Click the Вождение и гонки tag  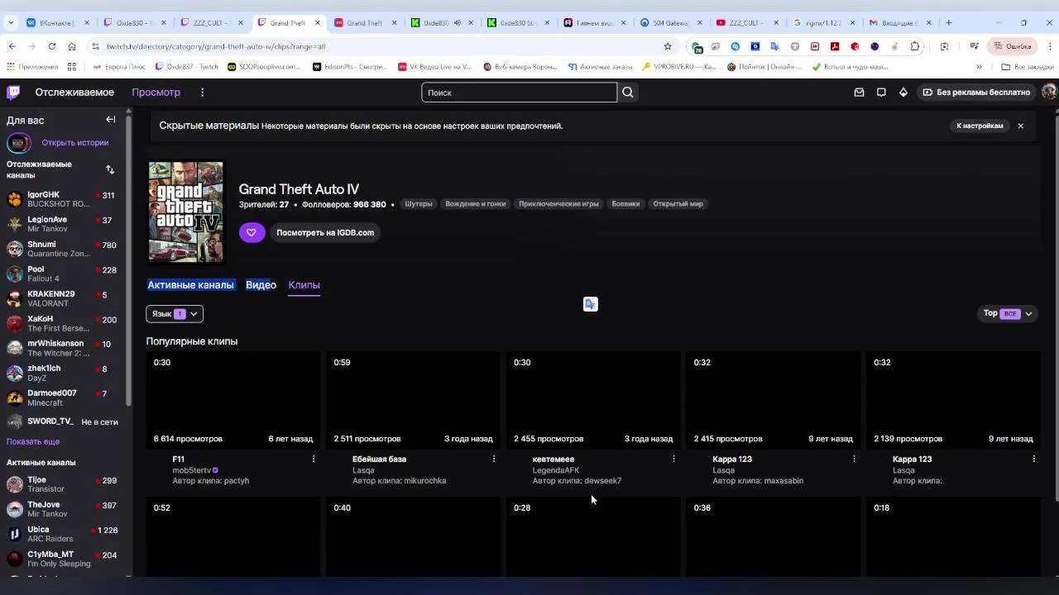pyautogui.click(x=475, y=204)
